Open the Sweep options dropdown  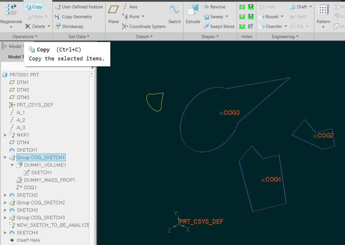227,17
